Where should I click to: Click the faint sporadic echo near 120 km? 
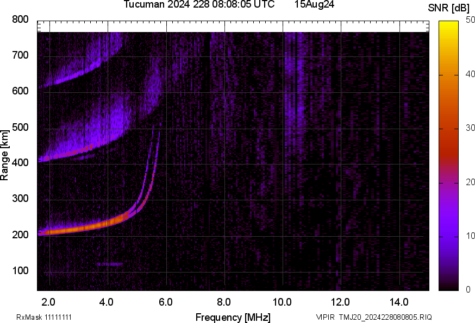[110, 264]
